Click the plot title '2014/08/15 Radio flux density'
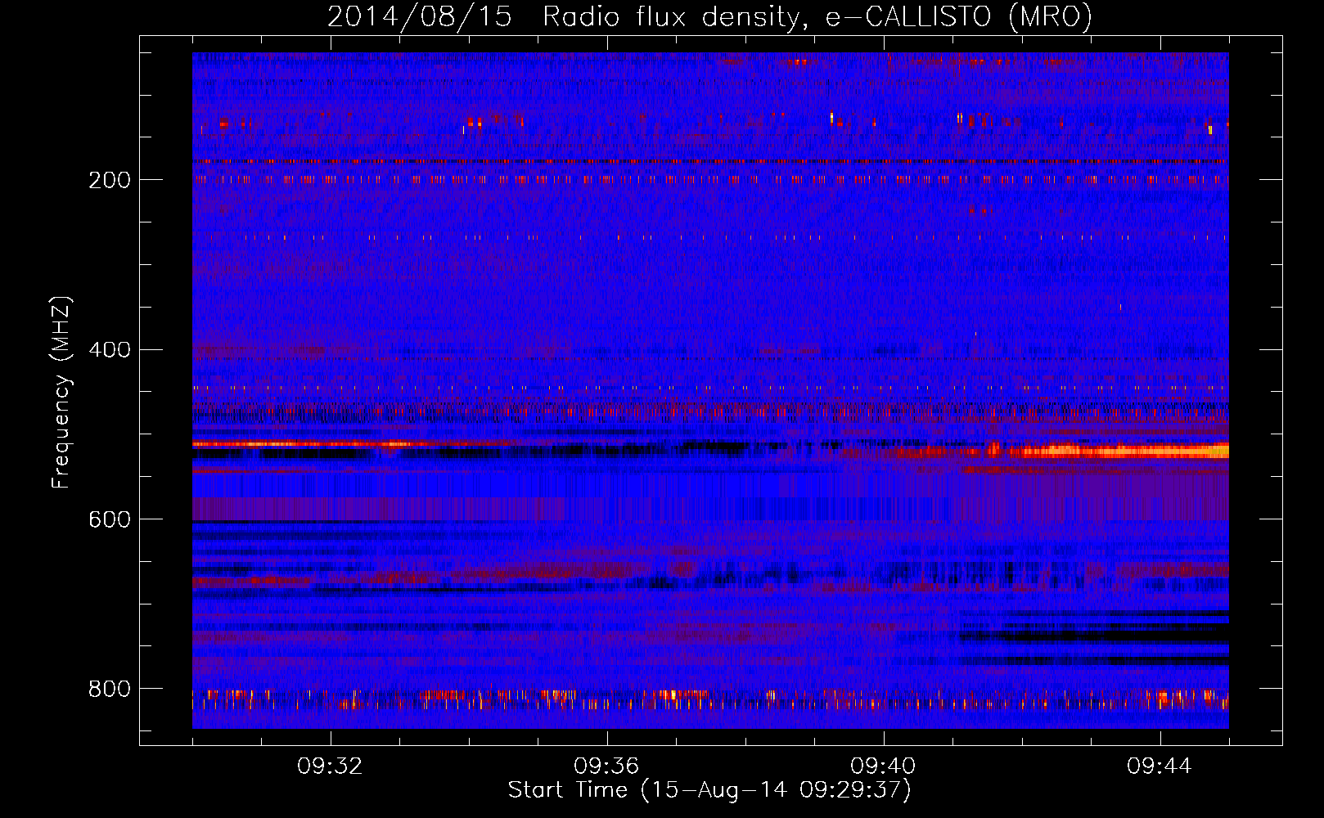Viewport: 1324px width, 818px height. click(709, 16)
